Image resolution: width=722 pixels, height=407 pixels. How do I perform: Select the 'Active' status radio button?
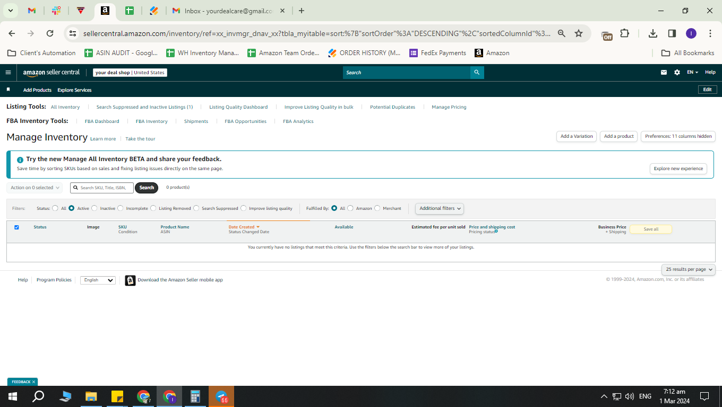tap(72, 208)
